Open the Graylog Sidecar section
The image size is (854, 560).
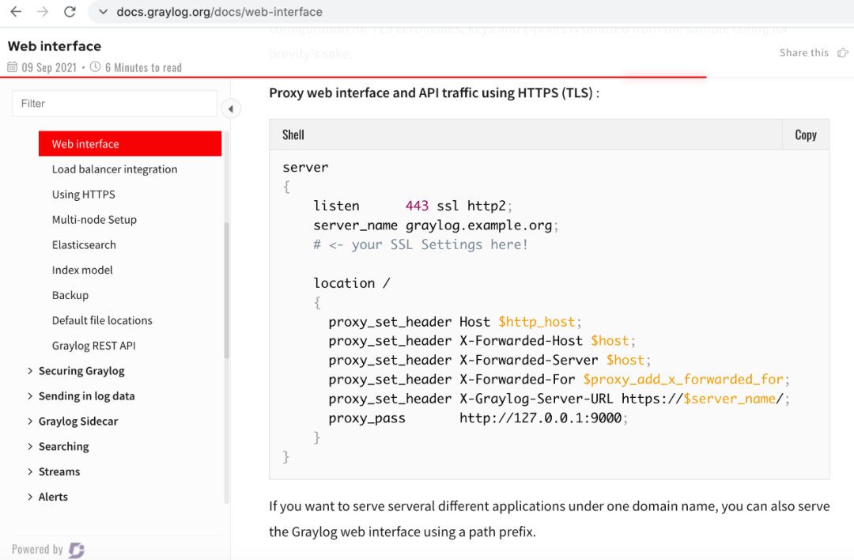(78, 421)
